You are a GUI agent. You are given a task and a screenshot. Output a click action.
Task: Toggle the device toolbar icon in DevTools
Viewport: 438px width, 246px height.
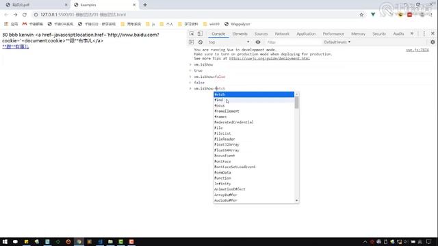[200, 33]
